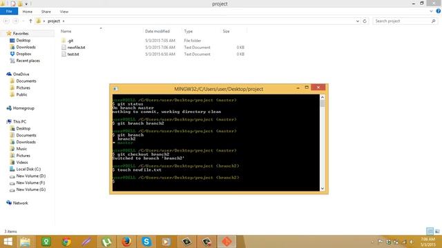Screen dimensions: 442x248
Task: Open Dropbox in navigation pane
Action: pyautogui.click(x=23, y=54)
